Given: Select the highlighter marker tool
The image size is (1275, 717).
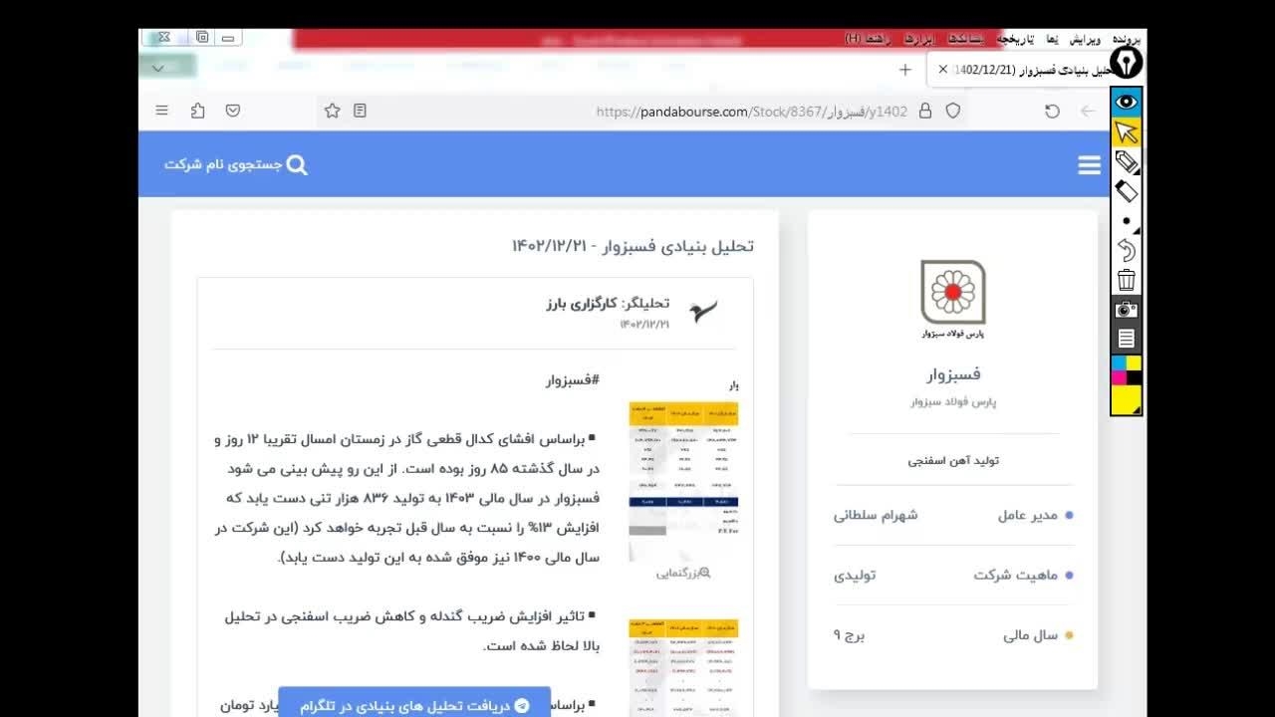Looking at the screenshot, I should 1127,161.
